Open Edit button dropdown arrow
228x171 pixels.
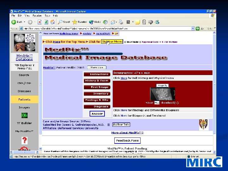[x=133, y=22]
